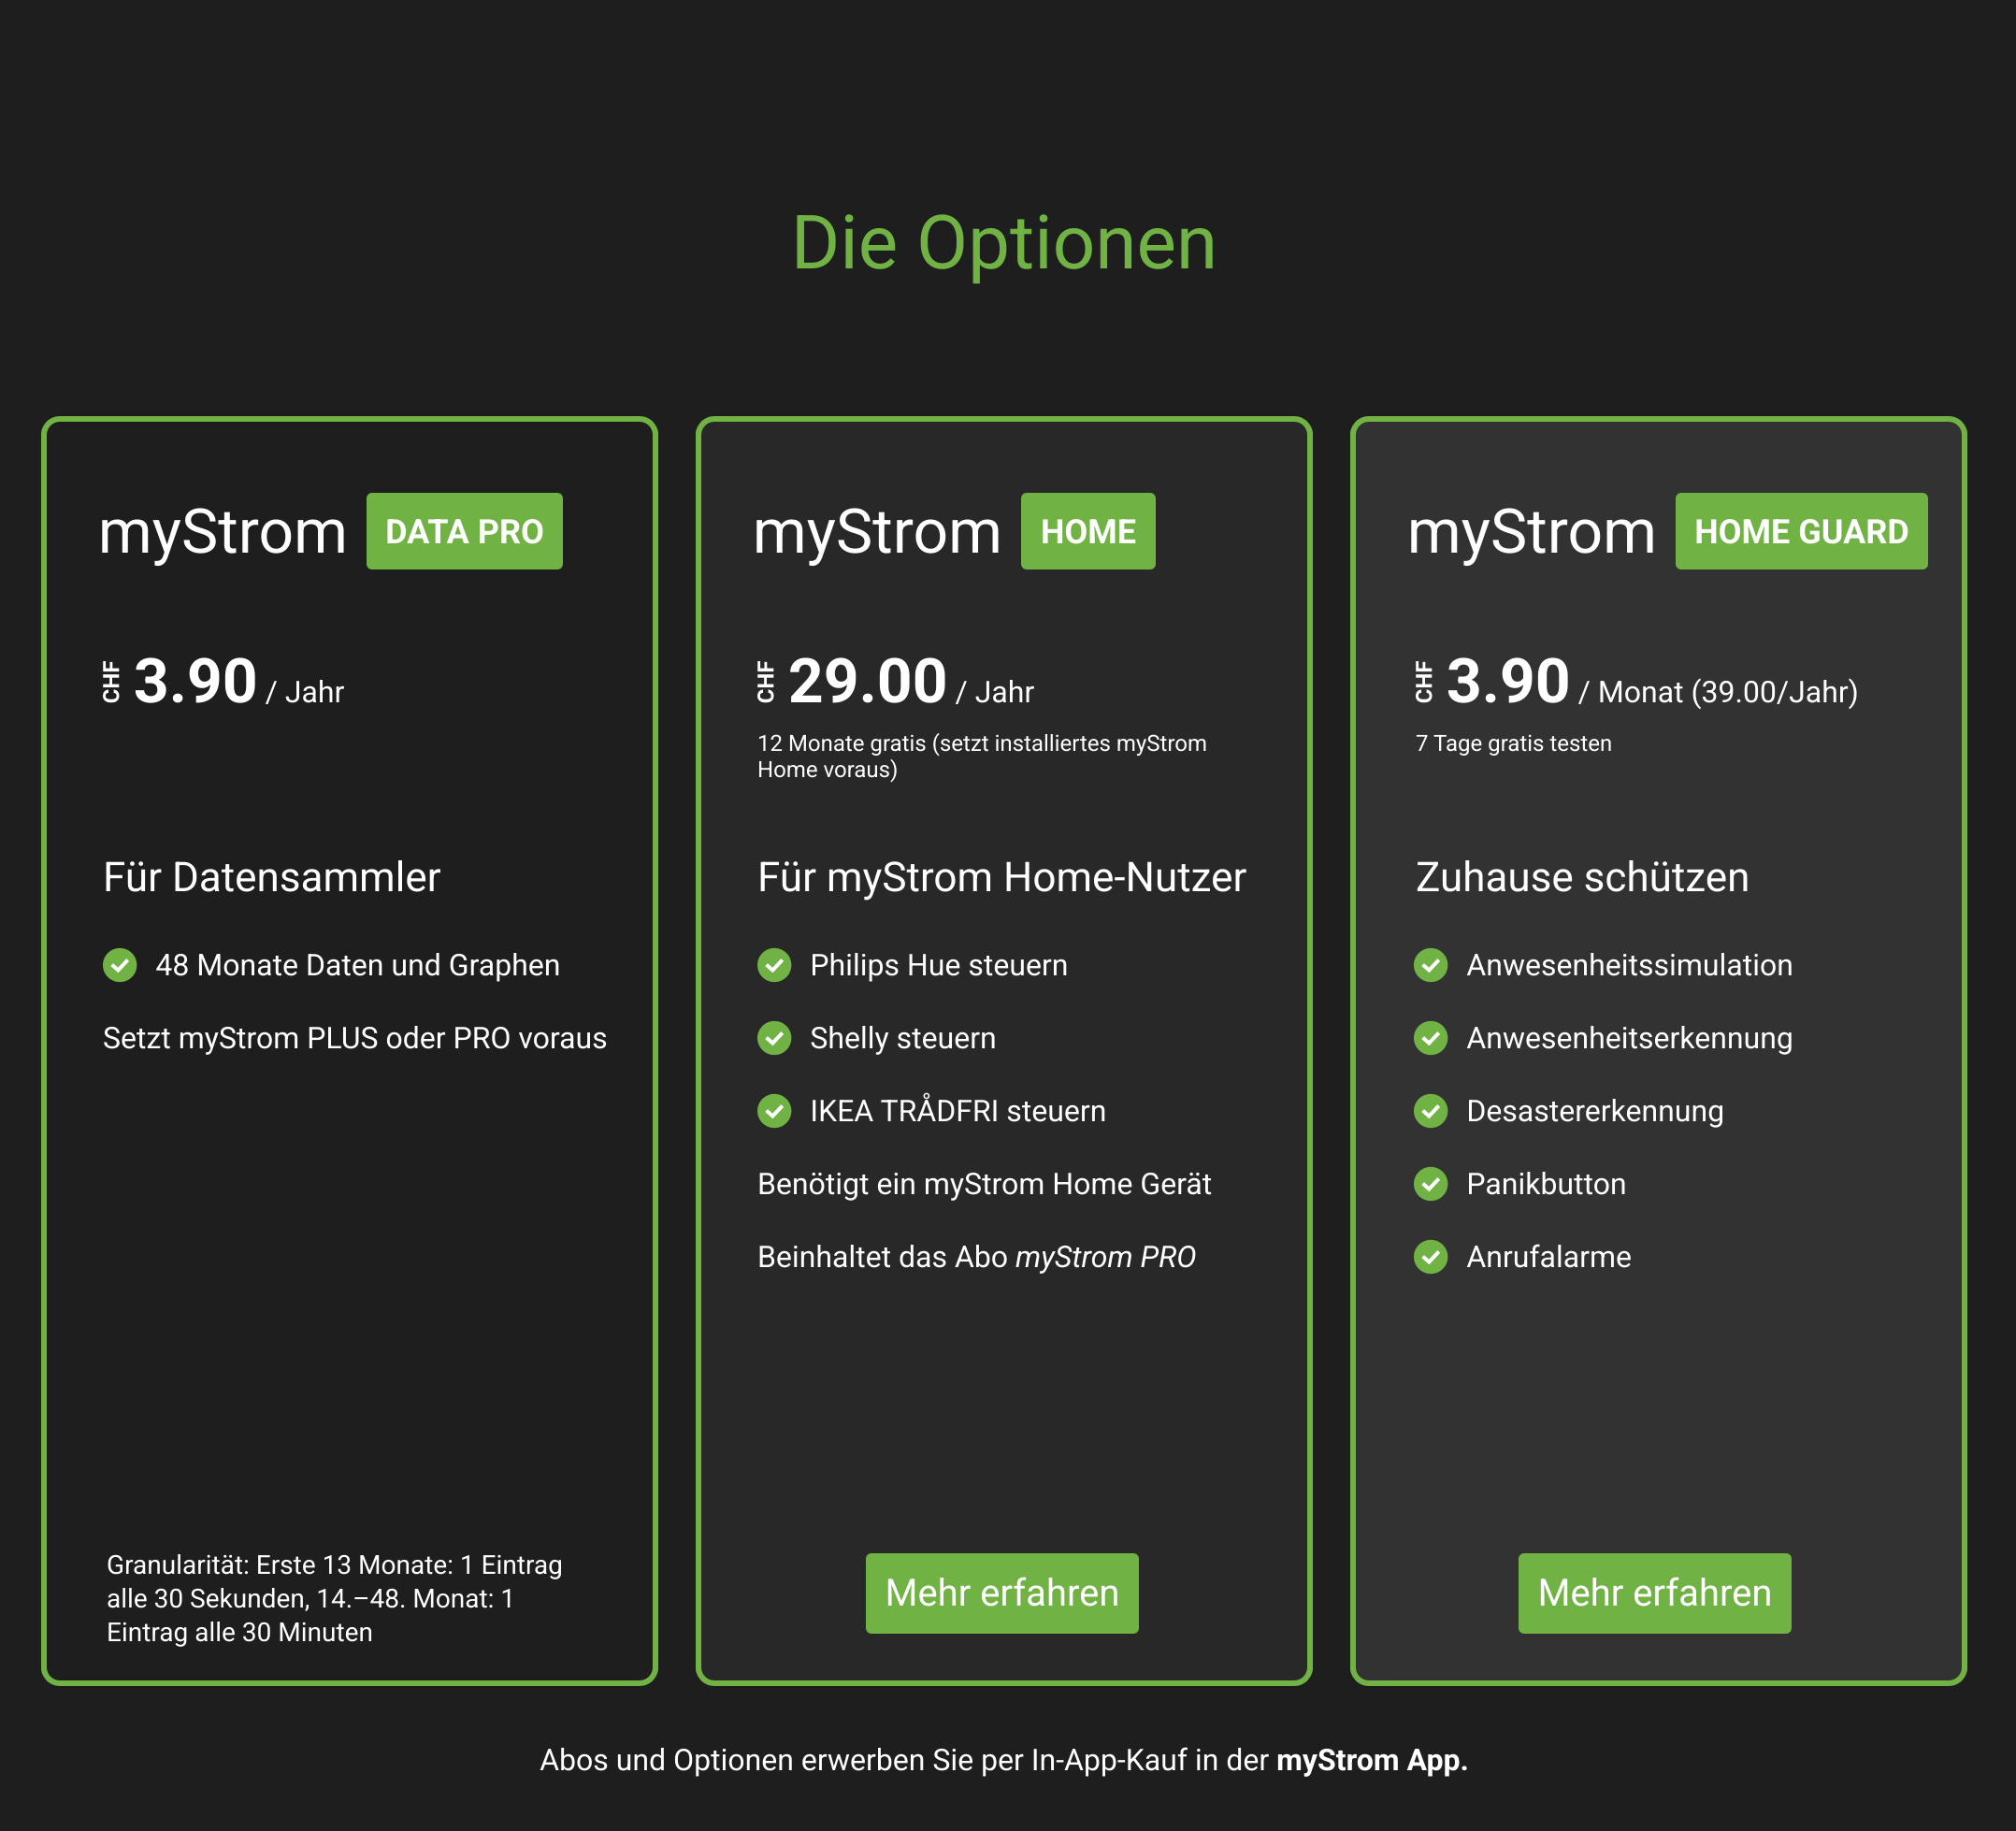Click the checkmark icon beside 48 Monate Daten
Image resolution: width=2016 pixels, height=1831 pixels.
120,965
